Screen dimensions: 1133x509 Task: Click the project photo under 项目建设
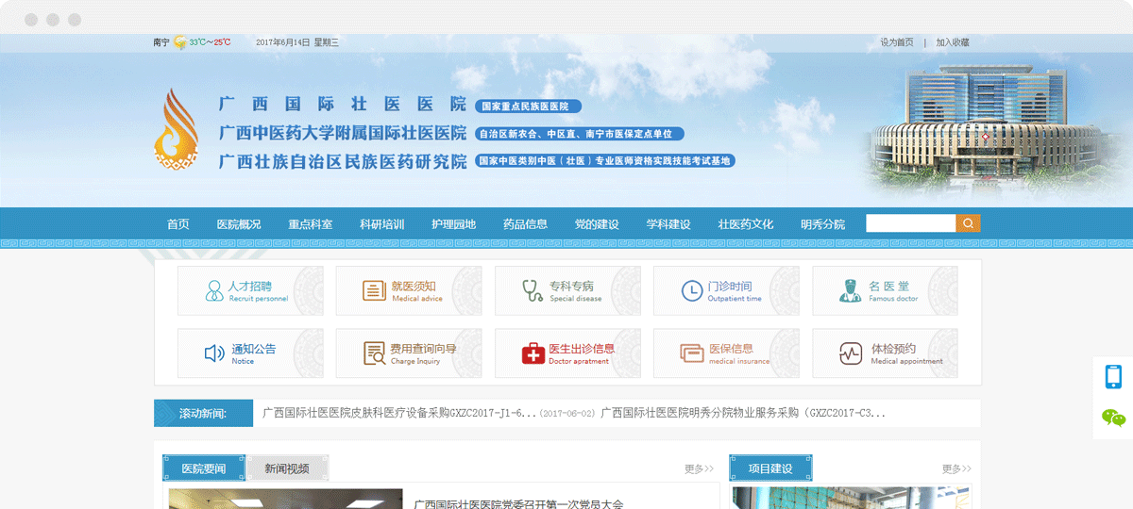coord(852,498)
